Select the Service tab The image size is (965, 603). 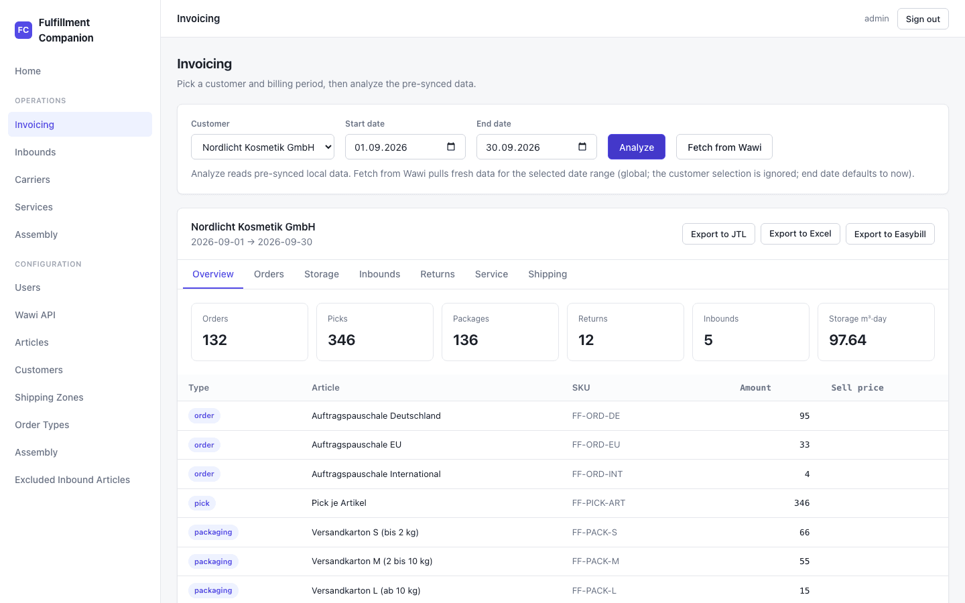[x=491, y=274]
